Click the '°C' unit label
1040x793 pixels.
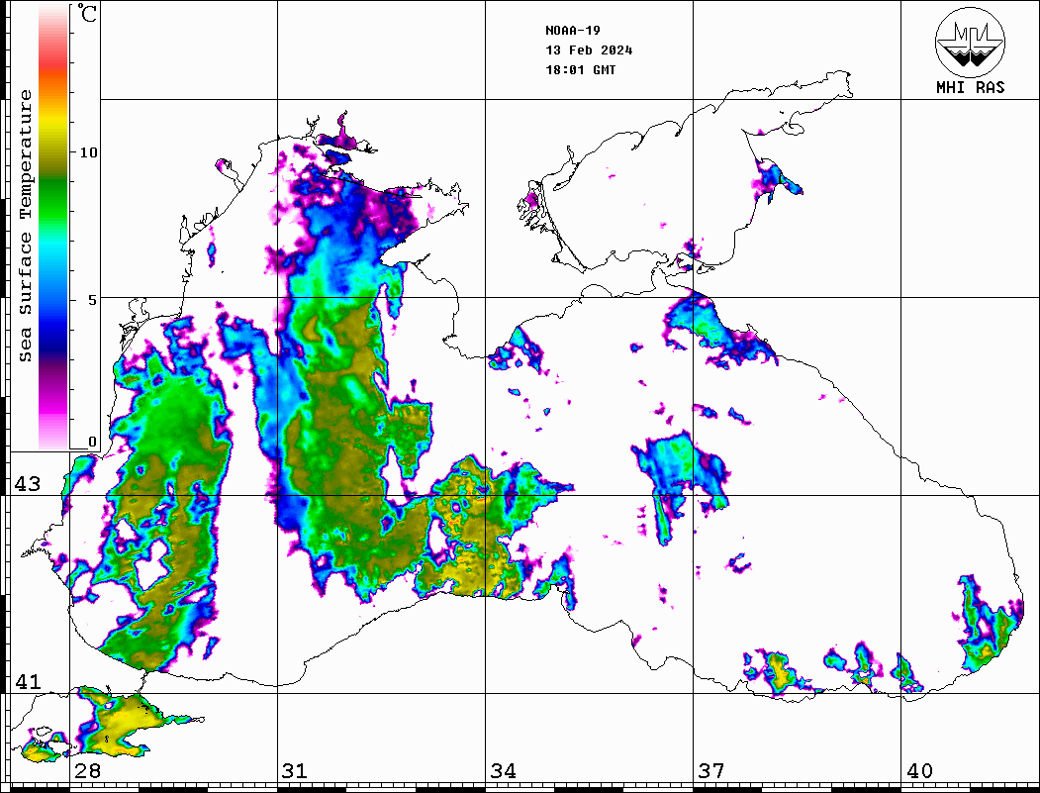[87, 13]
